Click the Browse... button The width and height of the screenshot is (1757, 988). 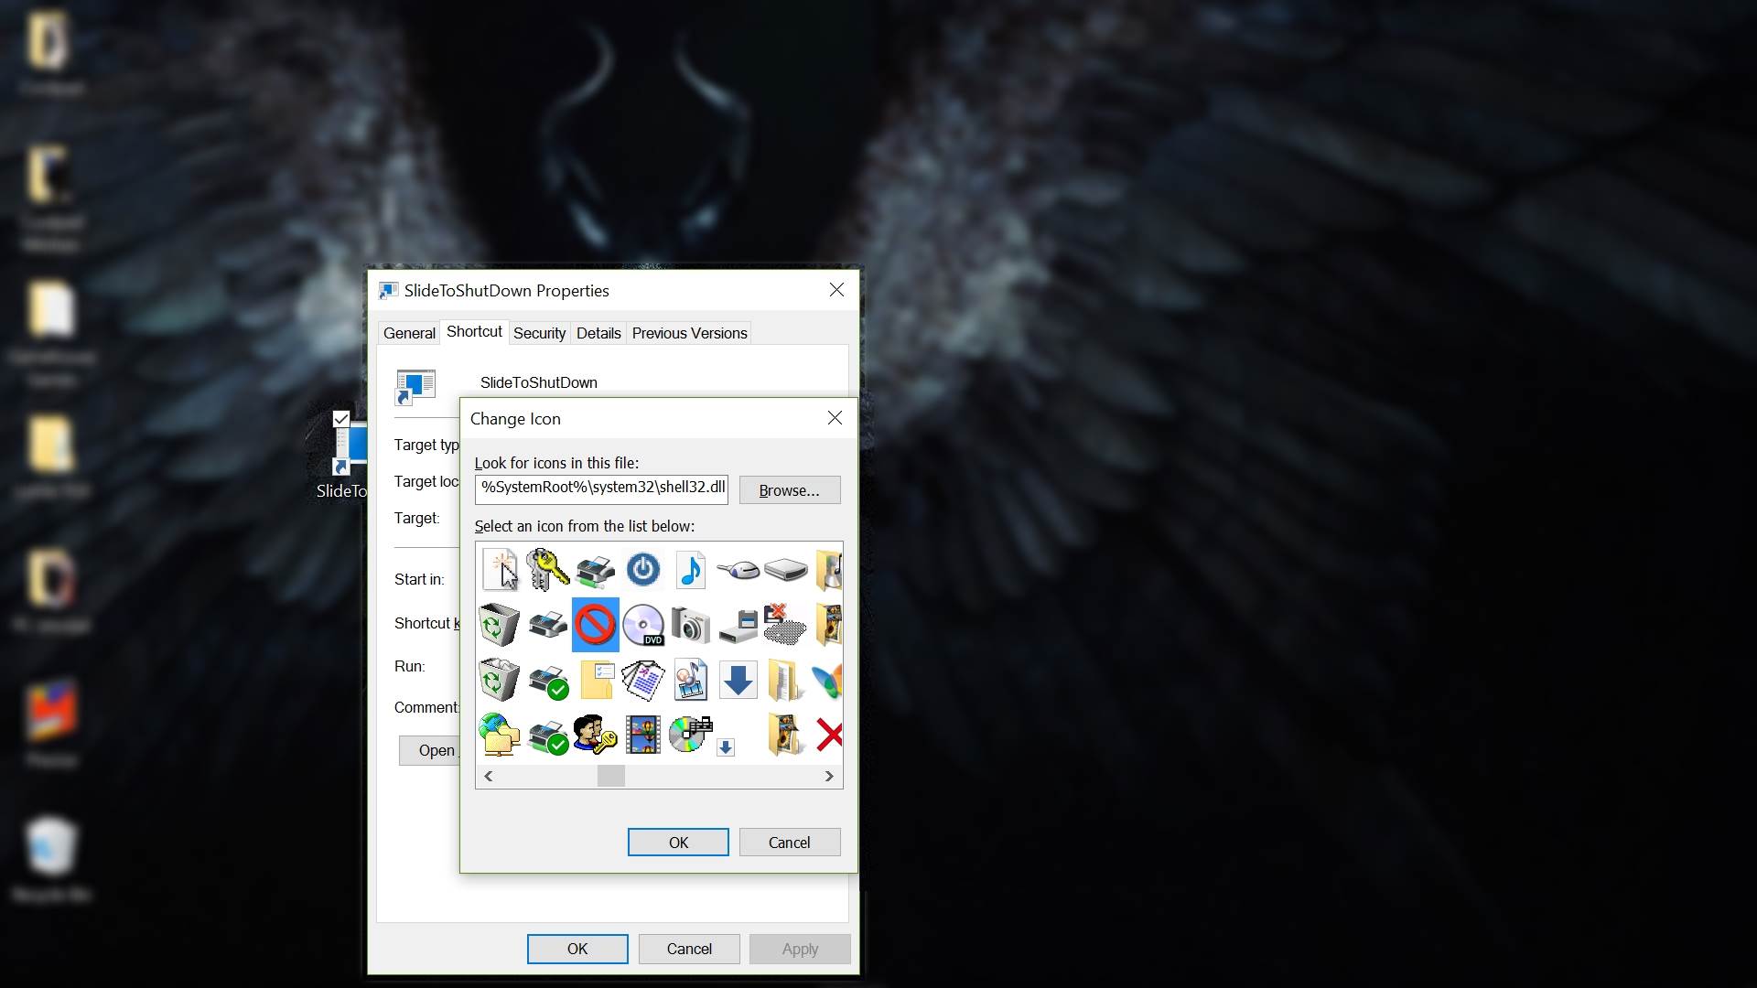click(789, 490)
